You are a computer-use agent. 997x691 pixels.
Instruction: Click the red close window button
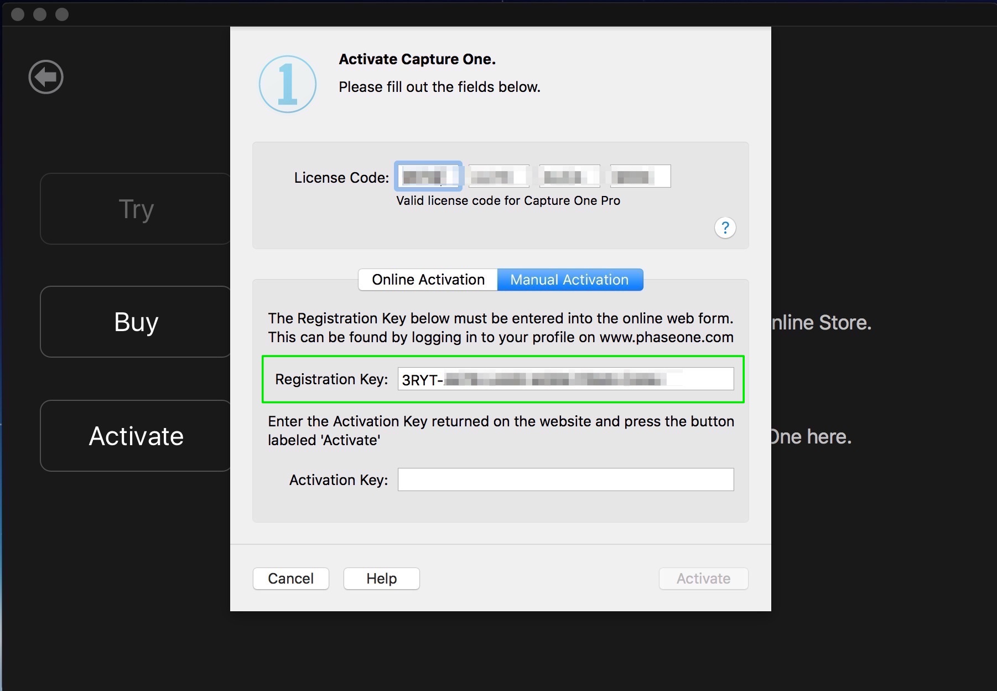[18, 14]
